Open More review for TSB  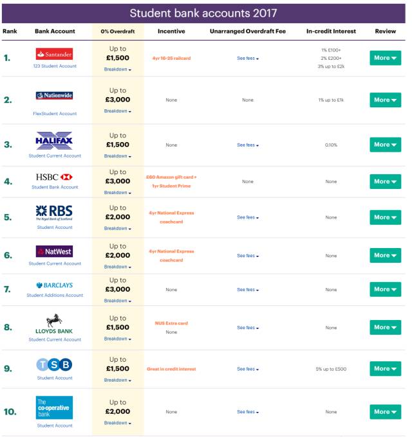pos(386,369)
